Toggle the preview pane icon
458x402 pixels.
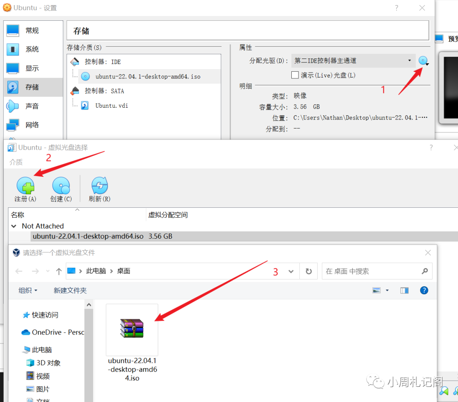[405, 290]
